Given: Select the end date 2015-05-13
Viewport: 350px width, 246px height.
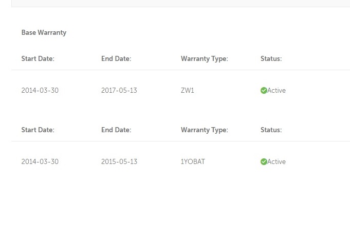Looking at the screenshot, I should [x=119, y=162].
